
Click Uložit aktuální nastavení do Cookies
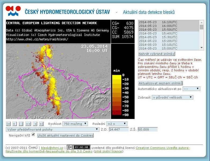click(x=65, y=135)
